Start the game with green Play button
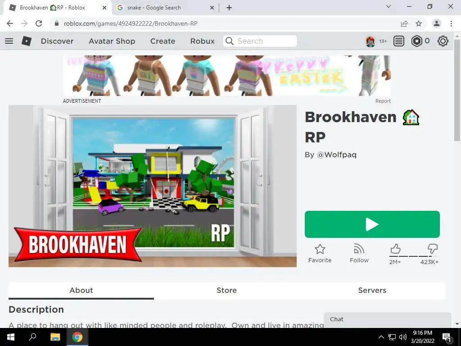 click(x=372, y=224)
